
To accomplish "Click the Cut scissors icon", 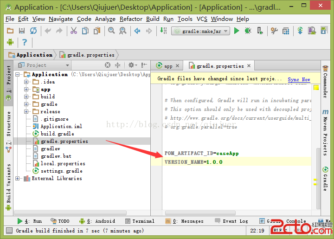I will 73,31.
